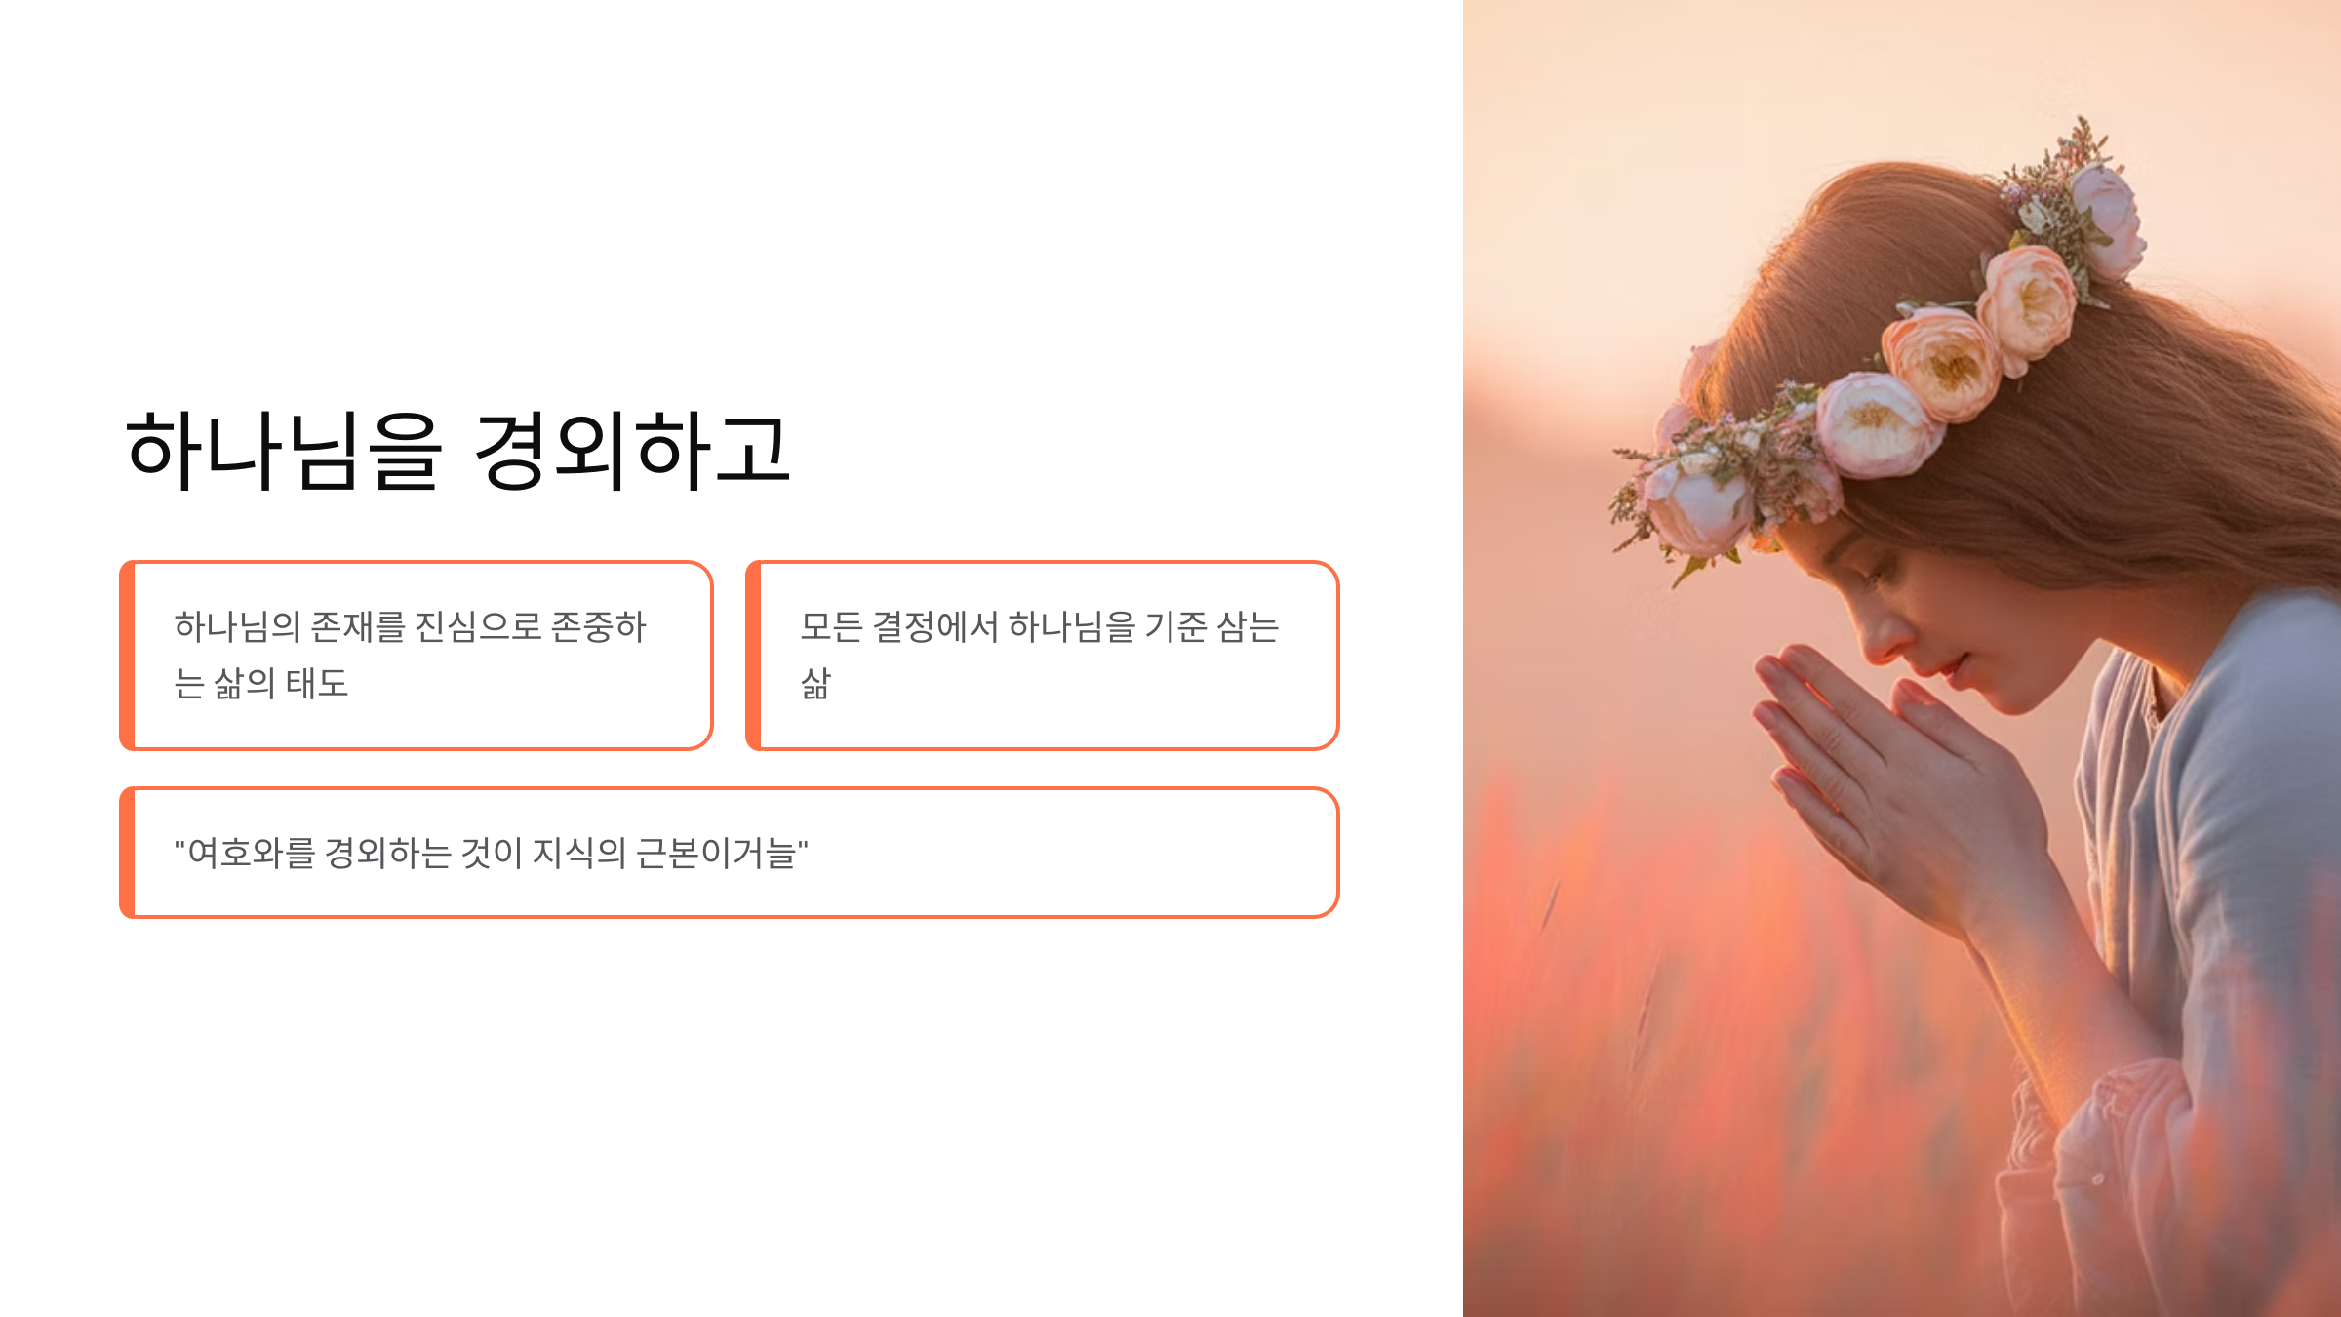
Task: Click the text 삶의 태도 in first card
Action: [x=281, y=683]
